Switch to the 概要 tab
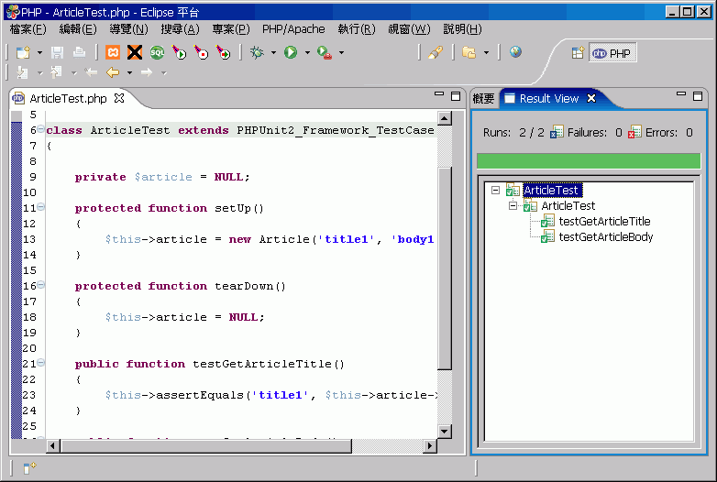 point(483,99)
